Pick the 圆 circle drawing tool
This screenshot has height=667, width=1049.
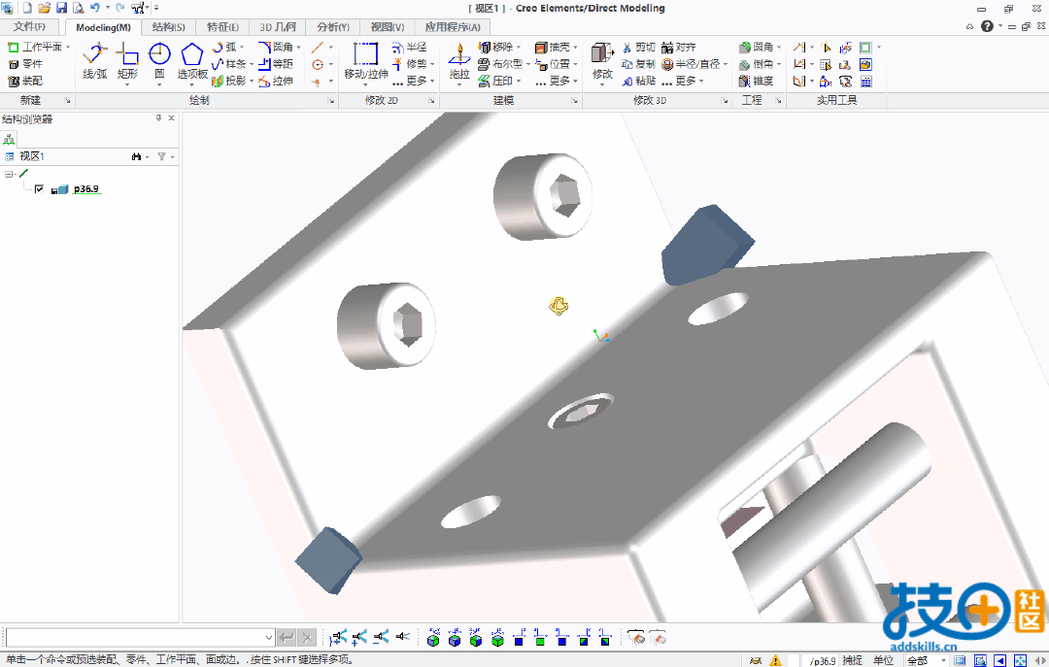pyautogui.click(x=159, y=61)
